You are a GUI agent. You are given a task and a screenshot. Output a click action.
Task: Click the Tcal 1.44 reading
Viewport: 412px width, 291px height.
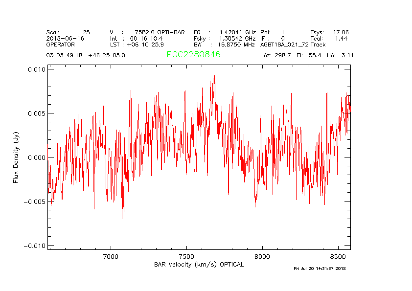(x=329, y=38)
